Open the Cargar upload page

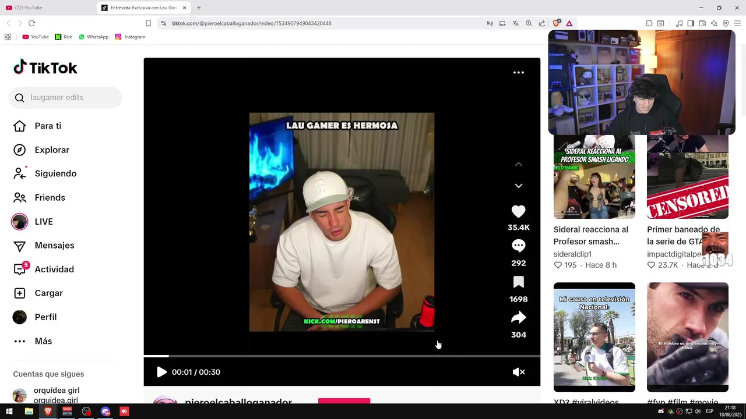point(48,293)
